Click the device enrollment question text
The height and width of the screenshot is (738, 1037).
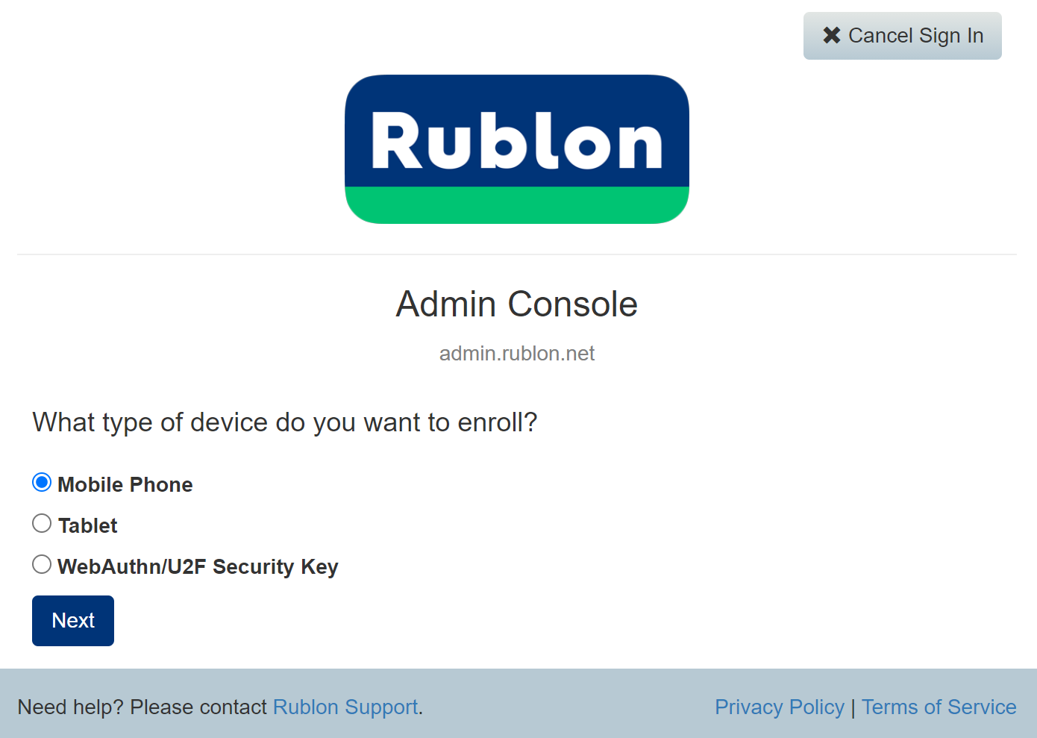(284, 422)
